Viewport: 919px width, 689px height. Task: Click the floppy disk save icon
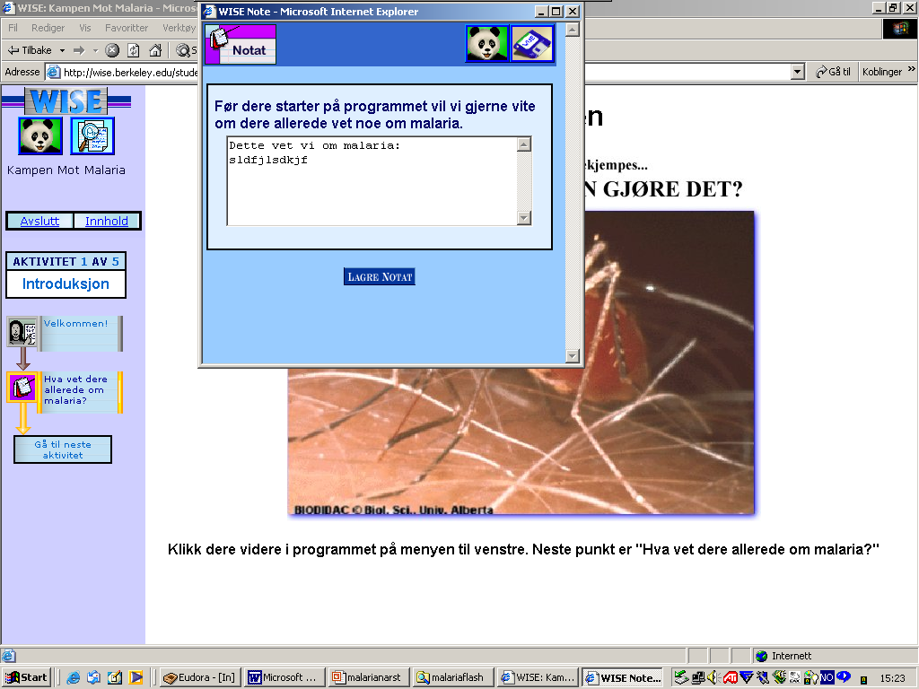[532, 44]
